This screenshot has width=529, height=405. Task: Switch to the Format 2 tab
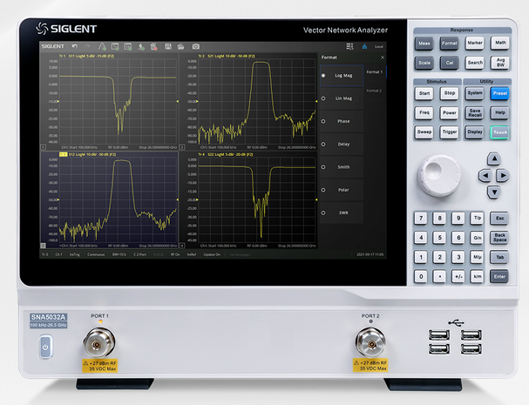click(x=374, y=90)
